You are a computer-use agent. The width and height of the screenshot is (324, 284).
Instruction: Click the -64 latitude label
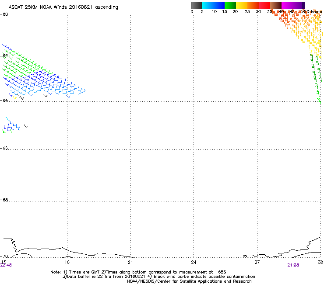(4, 100)
